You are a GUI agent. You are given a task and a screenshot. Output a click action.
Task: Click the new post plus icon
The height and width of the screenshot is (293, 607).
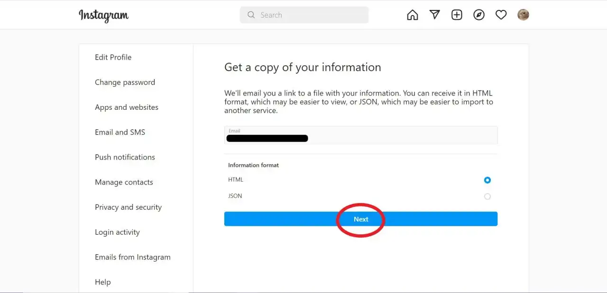tap(457, 15)
